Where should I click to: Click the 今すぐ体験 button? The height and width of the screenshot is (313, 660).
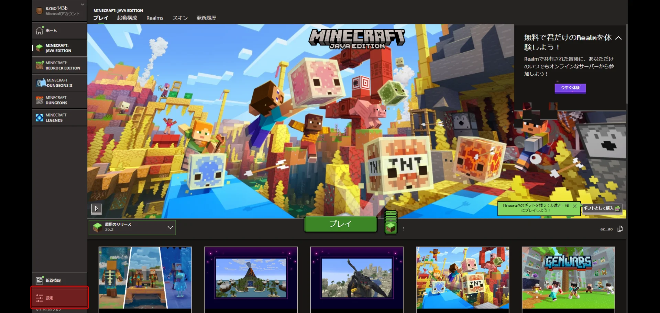click(570, 88)
